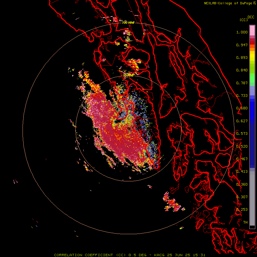Pick the gray color bar segment near 0.307
257x257 pixels.
(252, 200)
